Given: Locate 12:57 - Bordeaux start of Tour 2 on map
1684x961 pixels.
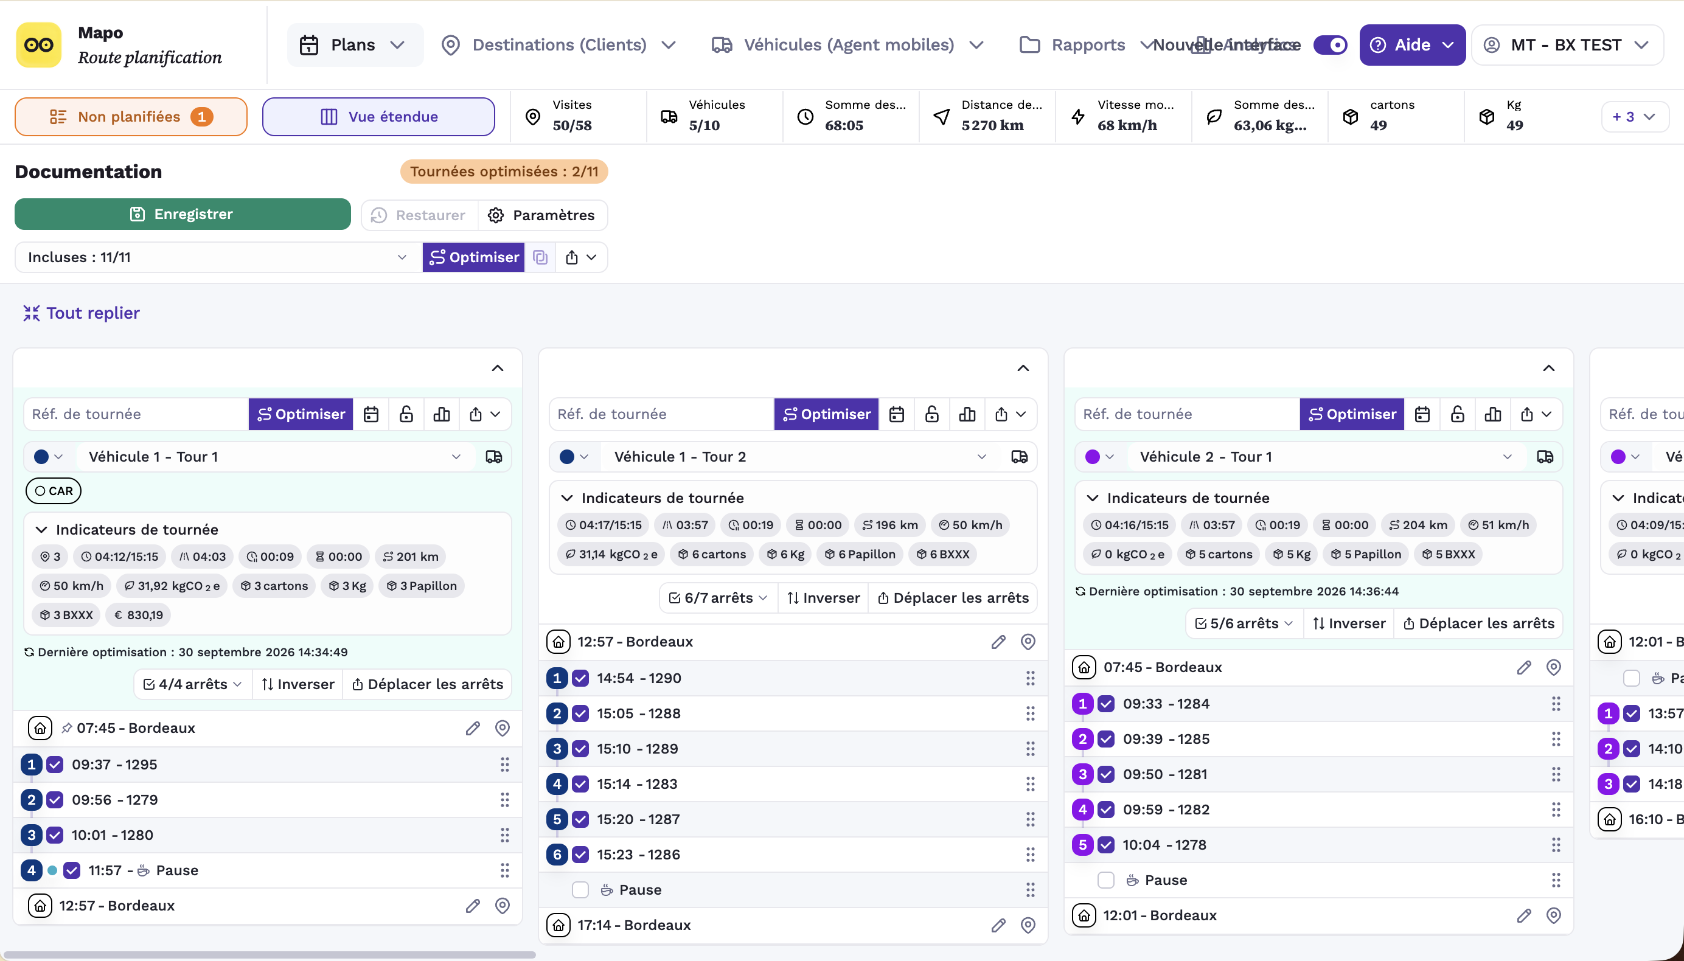Looking at the screenshot, I should click(x=1028, y=642).
